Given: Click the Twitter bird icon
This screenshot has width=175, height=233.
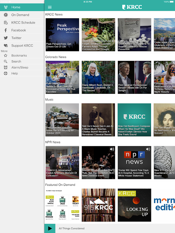Looking at the screenshot, I should coord(6,38).
